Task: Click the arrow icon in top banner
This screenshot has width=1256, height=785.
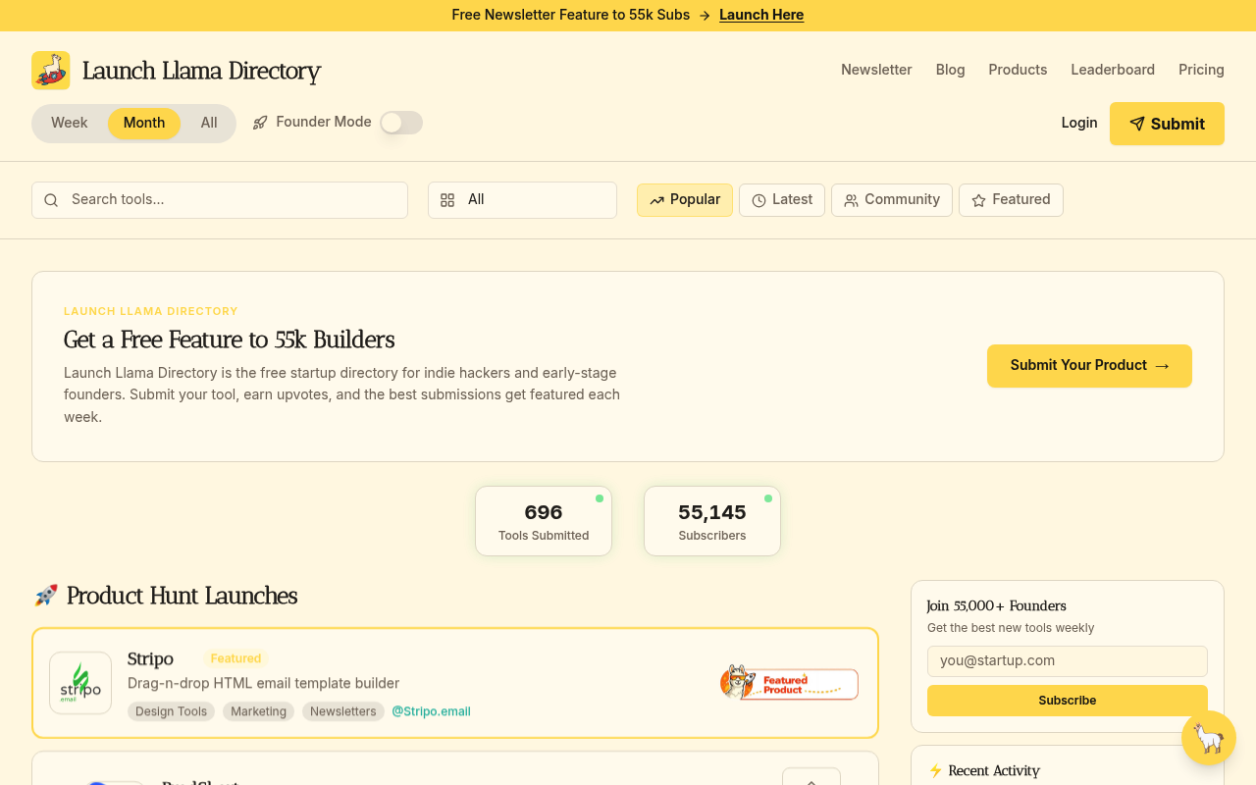Action: pyautogui.click(x=705, y=16)
